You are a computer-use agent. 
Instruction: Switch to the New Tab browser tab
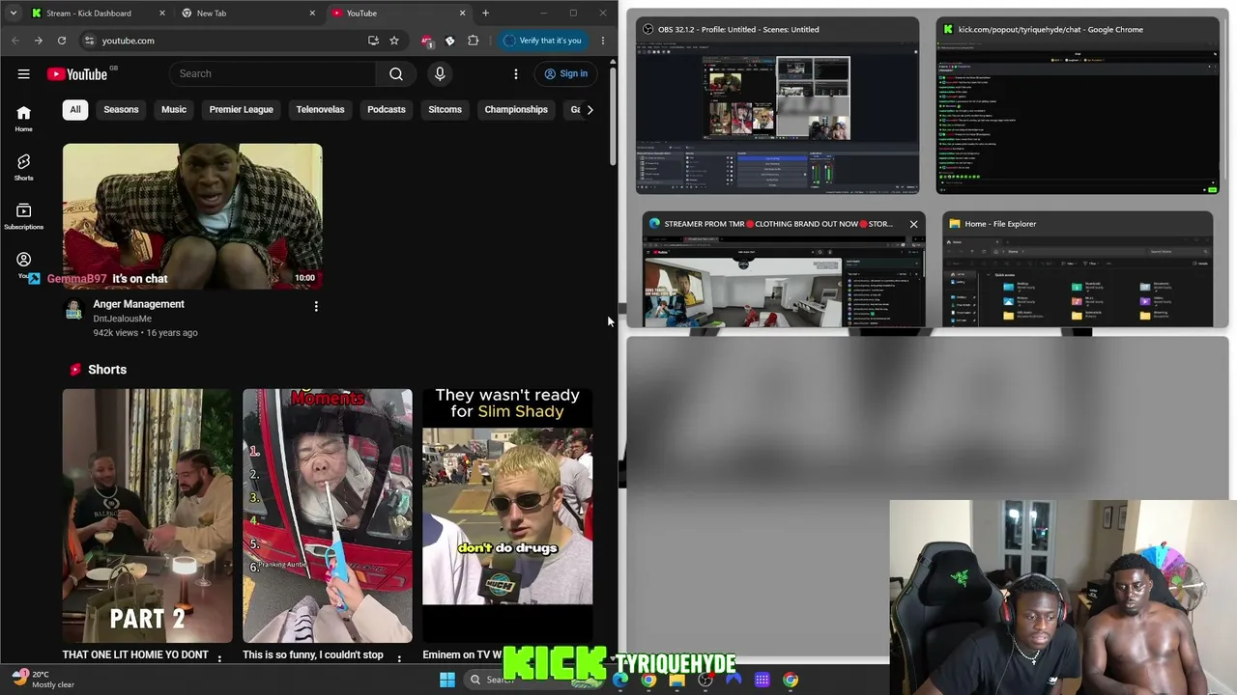pyautogui.click(x=249, y=14)
